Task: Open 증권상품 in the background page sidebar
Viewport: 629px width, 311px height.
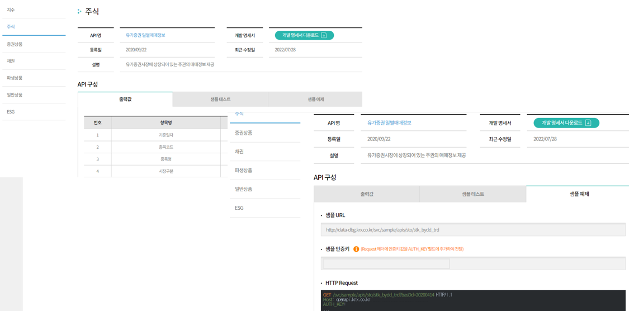Action: coord(34,44)
